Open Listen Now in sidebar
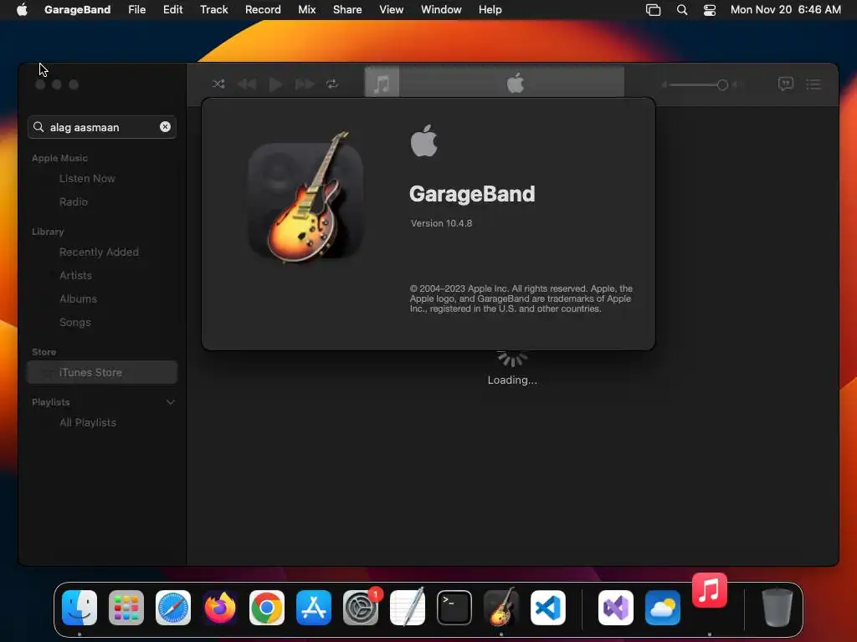This screenshot has height=642, width=857. coord(87,179)
